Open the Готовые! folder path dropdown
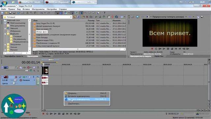This screenshot has height=119, width=211. (x=71, y=17)
